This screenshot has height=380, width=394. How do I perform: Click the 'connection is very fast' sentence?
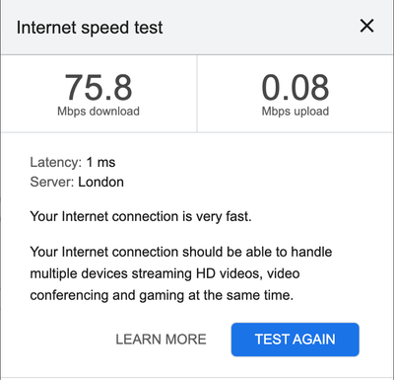click(141, 216)
